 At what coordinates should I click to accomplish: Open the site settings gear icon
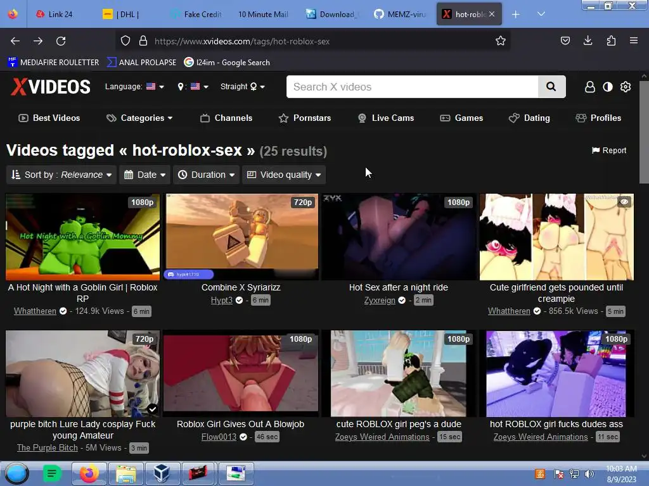(x=626, y=87)
